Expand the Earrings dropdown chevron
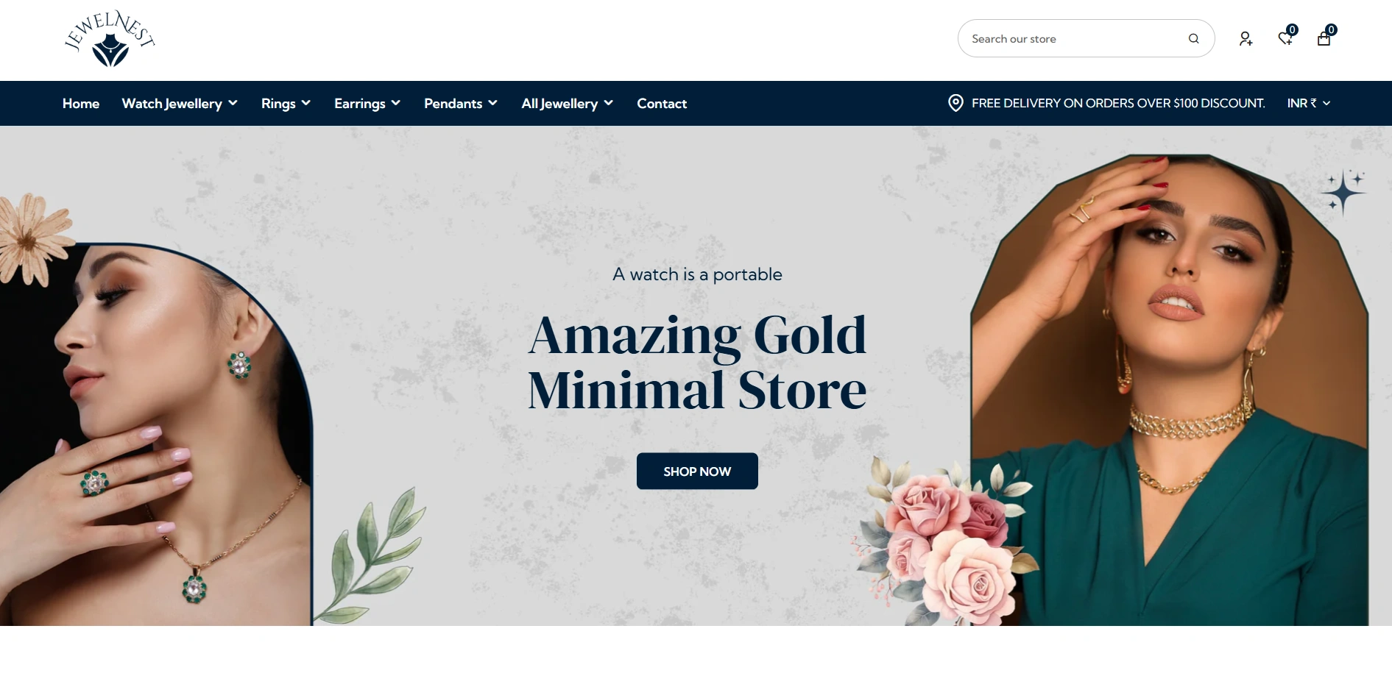The width and height of the screenshot is (1392, 687). tap(396, 103)
